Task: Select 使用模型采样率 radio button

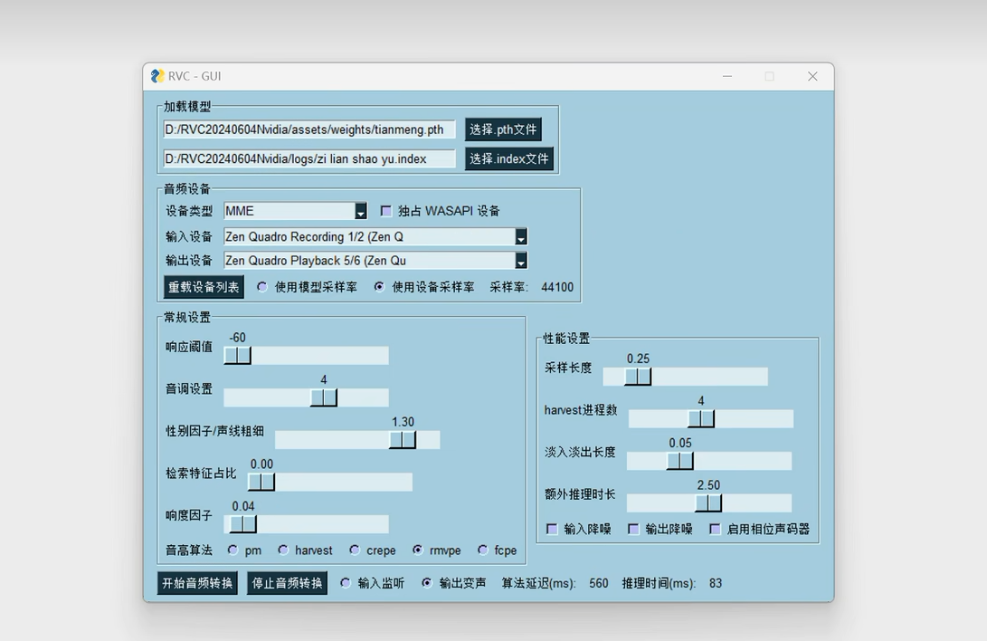Action: point(261,286)
